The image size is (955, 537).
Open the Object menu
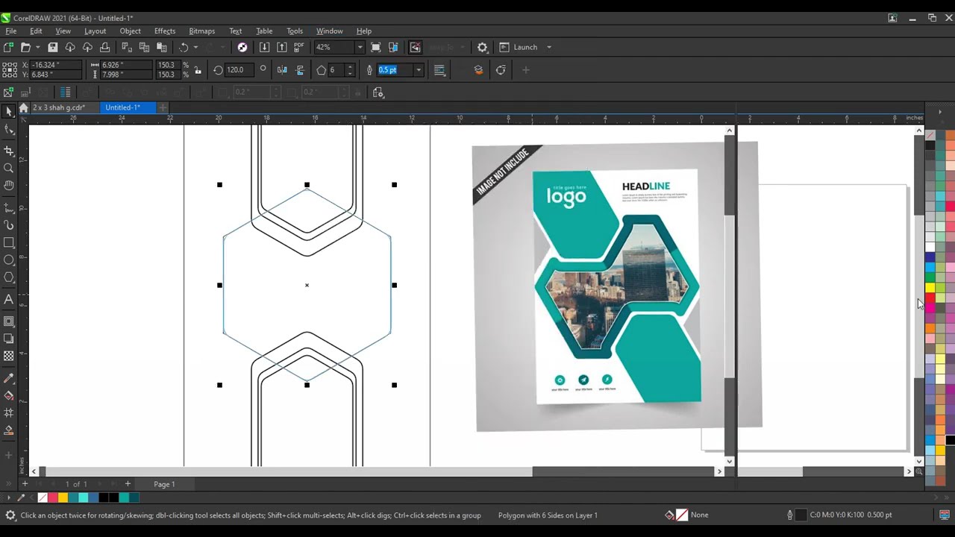point(130,31)
